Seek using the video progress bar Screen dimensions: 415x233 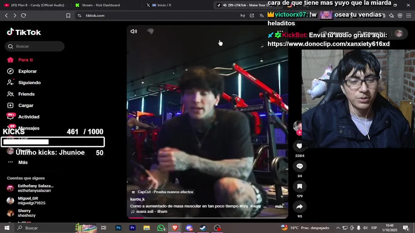coord(207,218)
